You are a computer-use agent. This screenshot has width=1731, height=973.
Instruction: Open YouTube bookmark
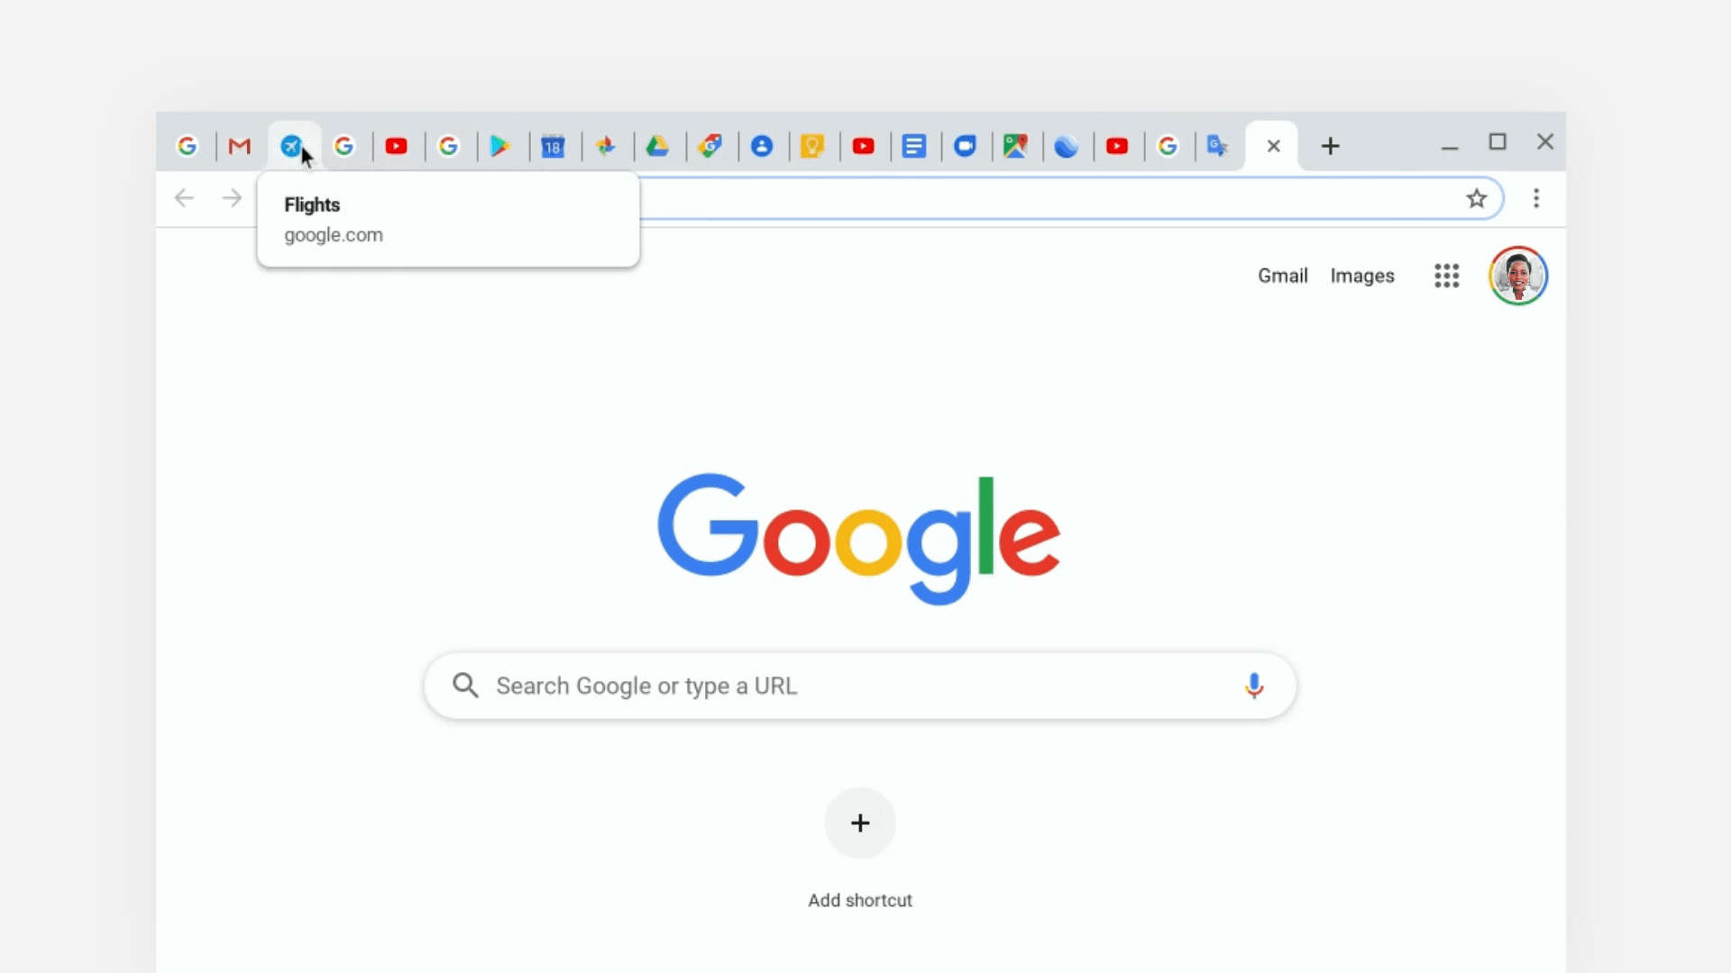tap(396, 145)
